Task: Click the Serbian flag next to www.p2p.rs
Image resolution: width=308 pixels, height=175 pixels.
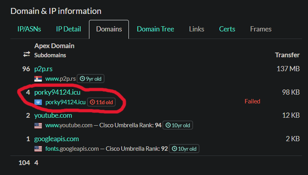Action: [x=38, y=79]
